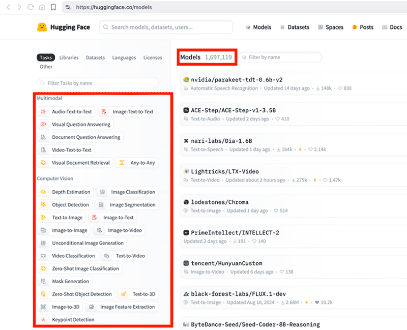The image size is (407, 330).
Task: Click the black-forest-labs avatar icon
Action: pyautogui.click(x=186, y=294)
